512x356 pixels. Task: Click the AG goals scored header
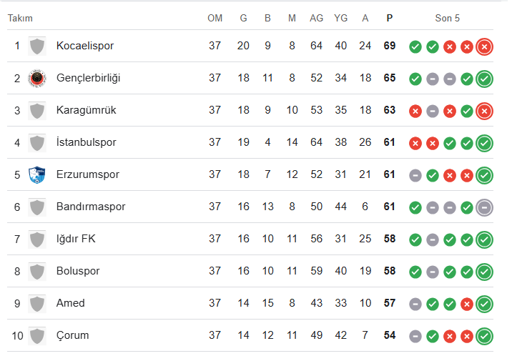coord(316,19)
